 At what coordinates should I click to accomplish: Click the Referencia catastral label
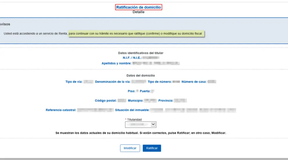pyautogui.click(x=61, y=110)
